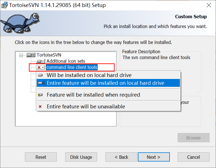Click the Reset button

(x=41, y=157)
